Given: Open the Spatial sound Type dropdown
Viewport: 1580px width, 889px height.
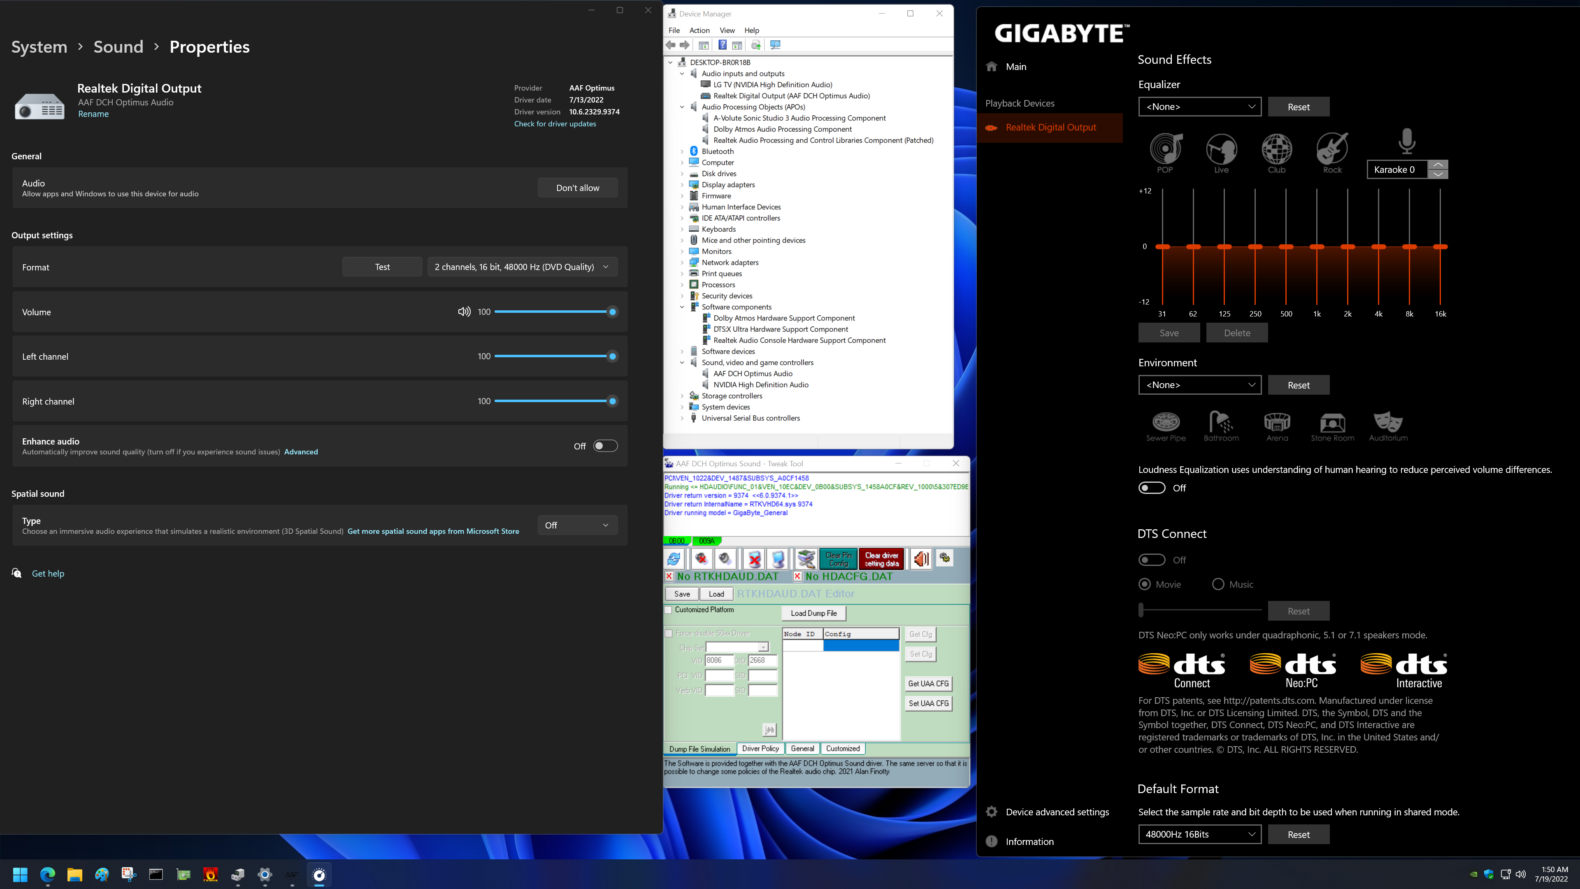Looking at the screenshot, I should pyautogui.click(x=577, y=525).
